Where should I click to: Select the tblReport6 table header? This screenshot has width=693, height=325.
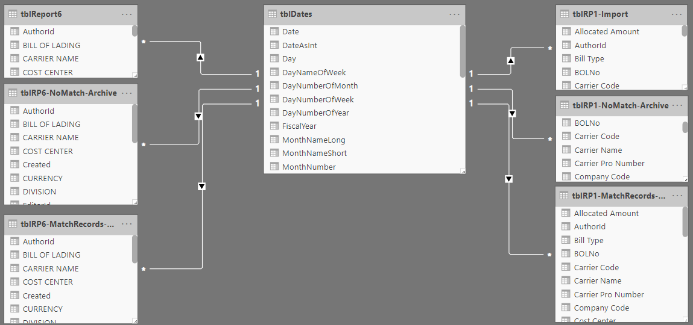(71, 14)
